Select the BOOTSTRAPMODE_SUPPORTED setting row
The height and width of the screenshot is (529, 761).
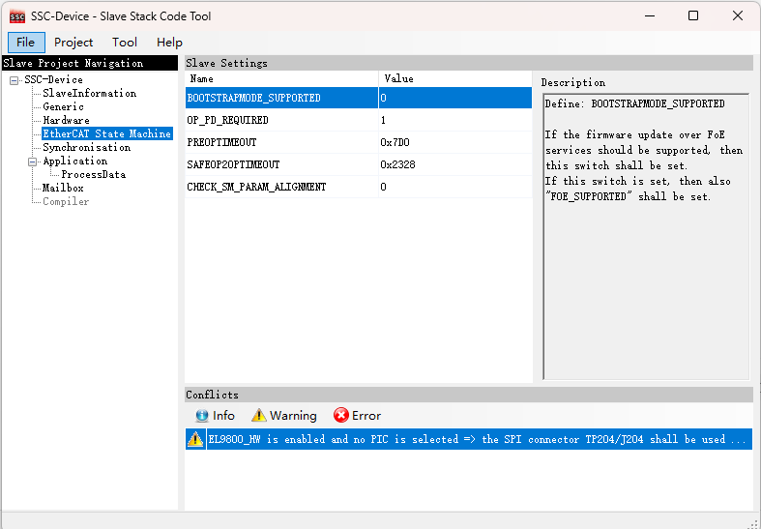pos(359,98)
